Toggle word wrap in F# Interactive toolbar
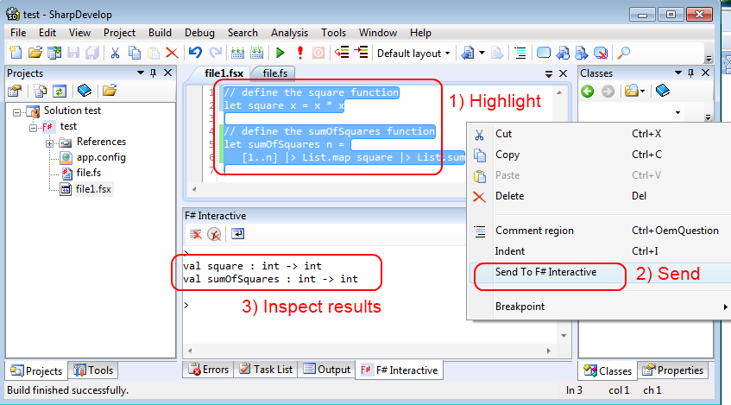Viewport: 731px width, 405px height. pos(237,234)
